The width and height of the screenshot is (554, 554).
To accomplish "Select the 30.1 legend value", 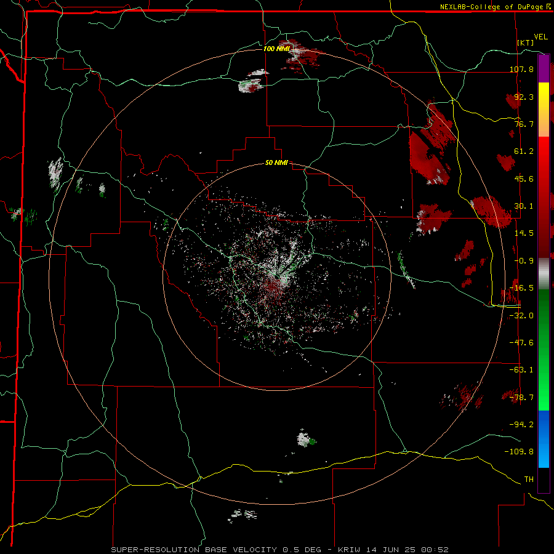I will coord(524,206).
